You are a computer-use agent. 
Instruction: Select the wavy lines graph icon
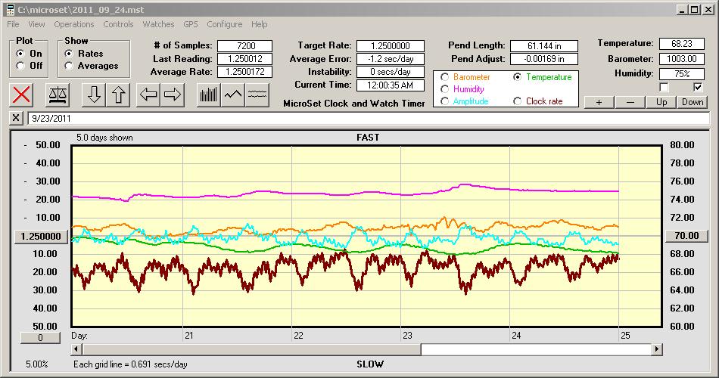click(257, 94)
